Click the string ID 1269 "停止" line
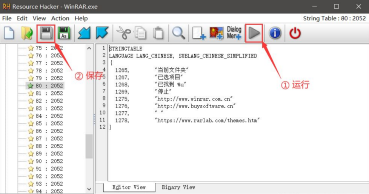 [x=143, y=92]
